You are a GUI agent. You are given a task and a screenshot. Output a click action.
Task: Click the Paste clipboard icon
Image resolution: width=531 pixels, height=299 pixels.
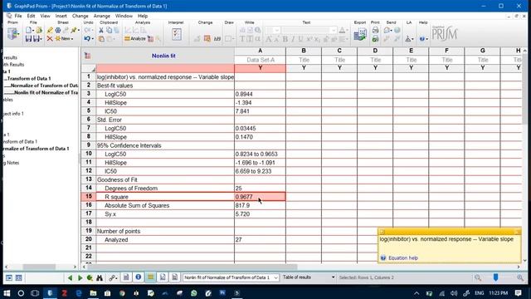pos(101,39)
